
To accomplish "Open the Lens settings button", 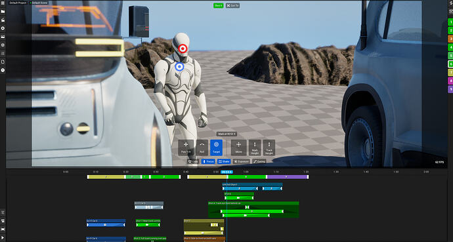I will 193,161.
